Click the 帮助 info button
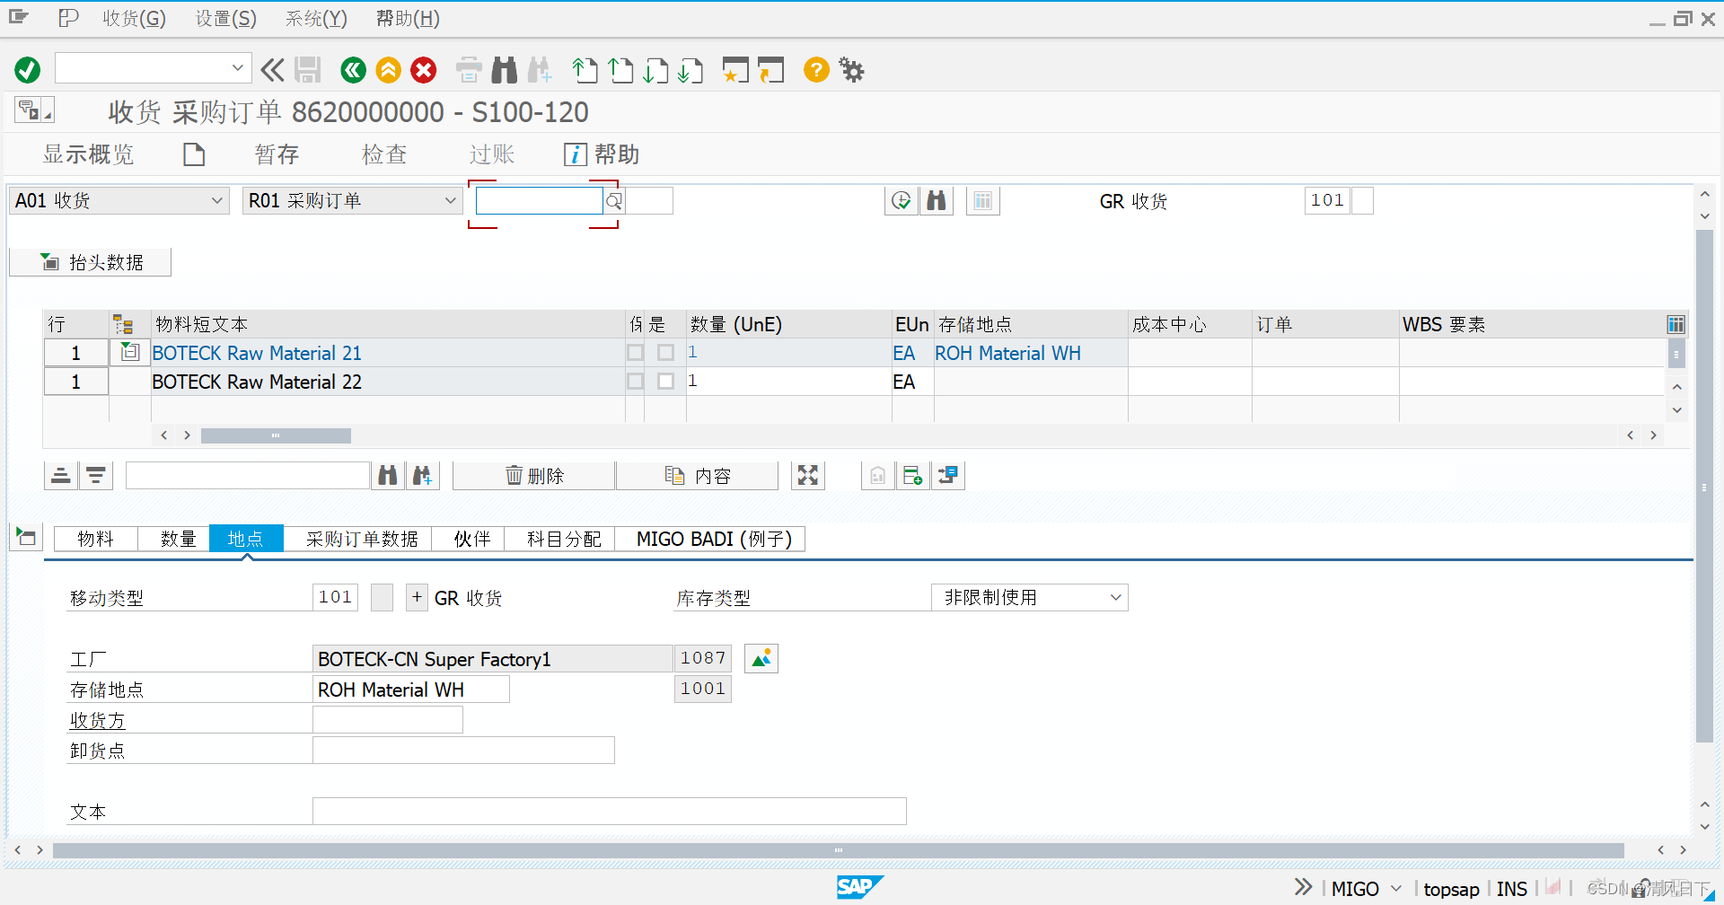Screen dimensions: 1724x905 click(602, 154)
